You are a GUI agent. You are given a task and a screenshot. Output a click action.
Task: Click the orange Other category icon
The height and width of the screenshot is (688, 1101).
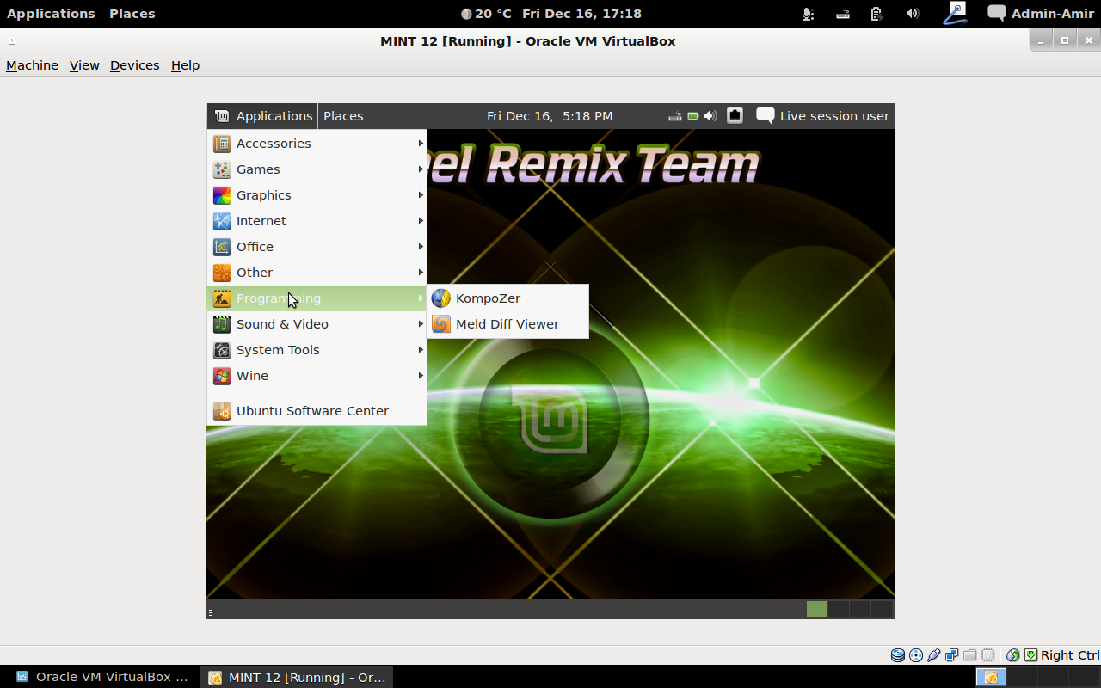[222, 273]
